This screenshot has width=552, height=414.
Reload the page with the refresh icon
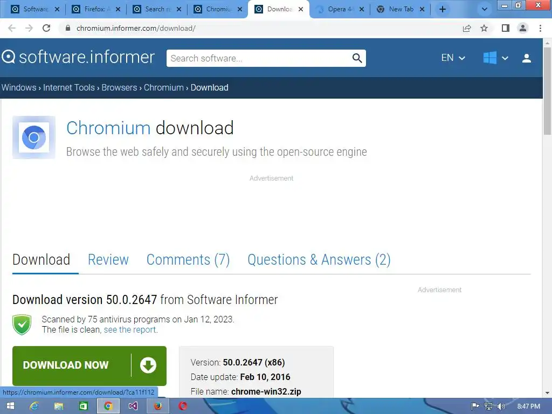point(46,28)
